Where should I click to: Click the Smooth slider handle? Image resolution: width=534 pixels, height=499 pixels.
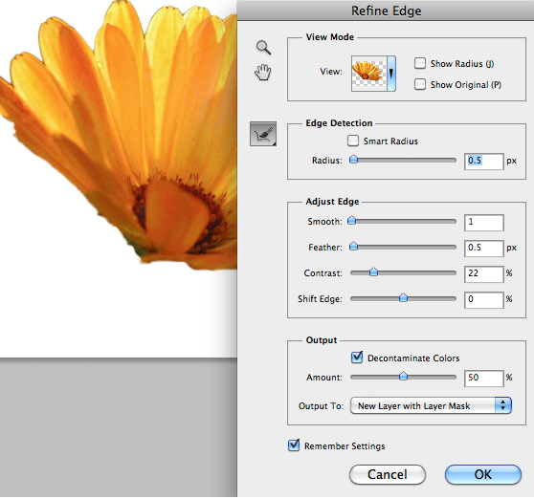pyautogui.click(x=352, y=221)
